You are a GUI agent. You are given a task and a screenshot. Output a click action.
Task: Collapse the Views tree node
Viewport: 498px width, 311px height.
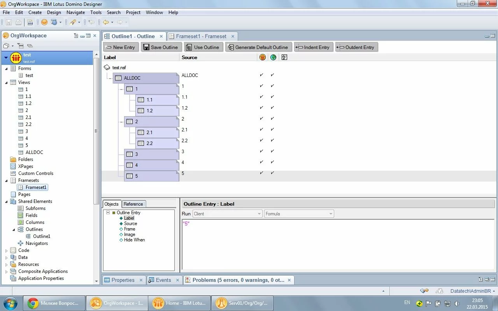(7, 82)
